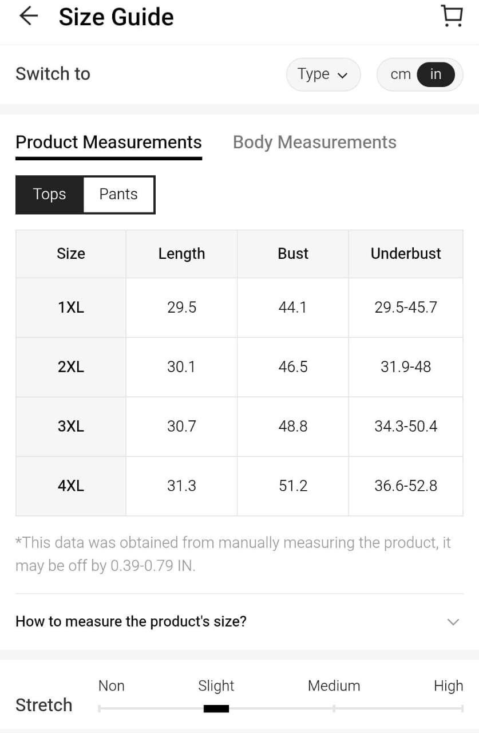Open the shopping cart
This screenshot has height=733, width=479.
(452, 17)
